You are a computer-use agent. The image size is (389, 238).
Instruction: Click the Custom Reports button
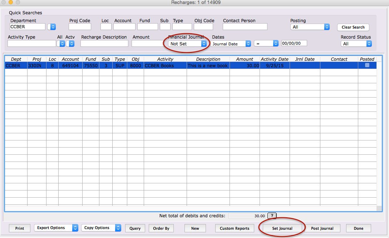pyautogui.click(x=235, y=228)
